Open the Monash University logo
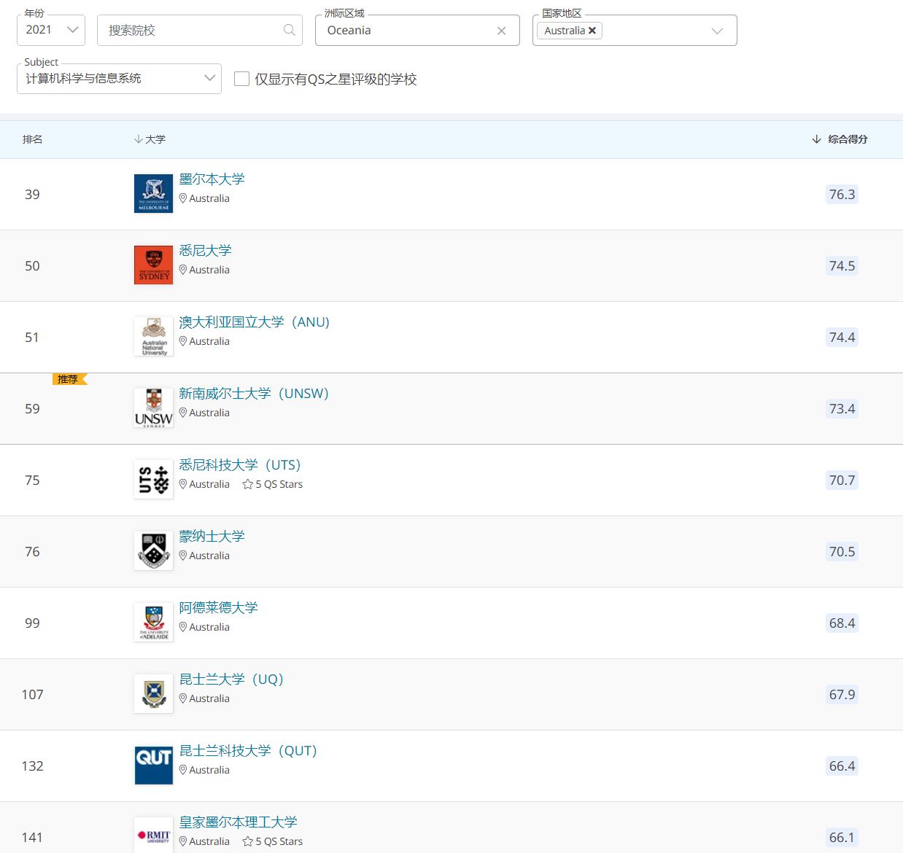 click(x=154, y=550)
